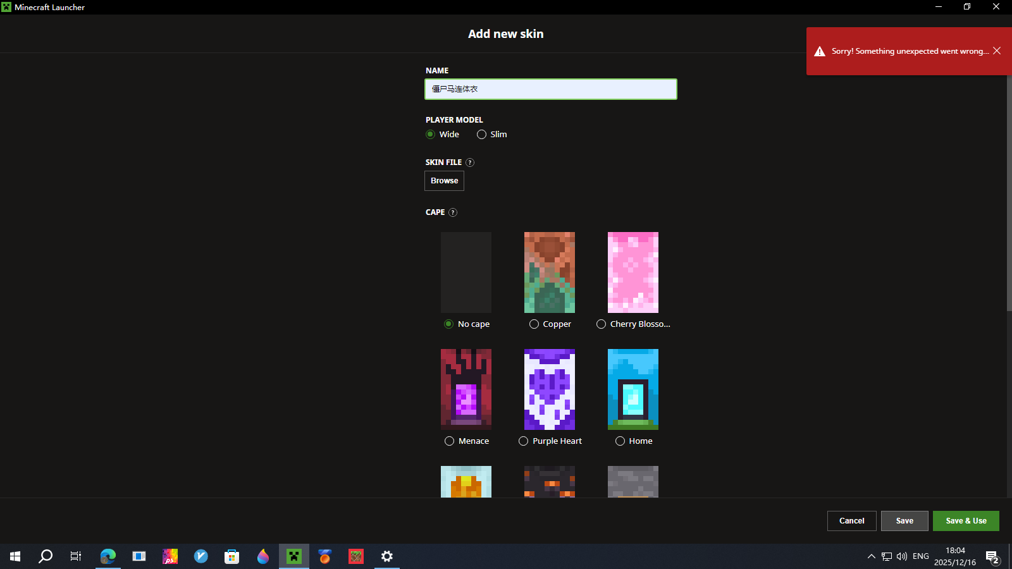
Task: Click the Cape help question-mark icon
Action: pos(453,212)
